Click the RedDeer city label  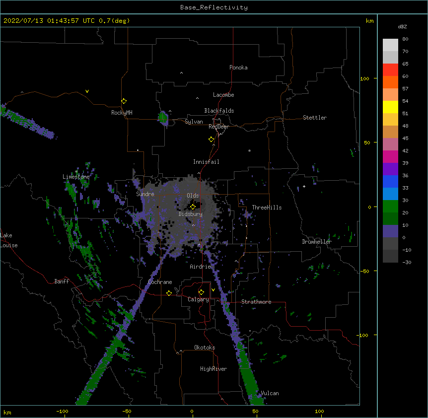click(218, 127)
